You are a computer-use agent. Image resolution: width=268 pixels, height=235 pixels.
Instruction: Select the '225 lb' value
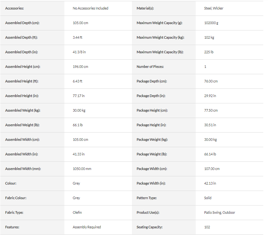pos(209,52)
